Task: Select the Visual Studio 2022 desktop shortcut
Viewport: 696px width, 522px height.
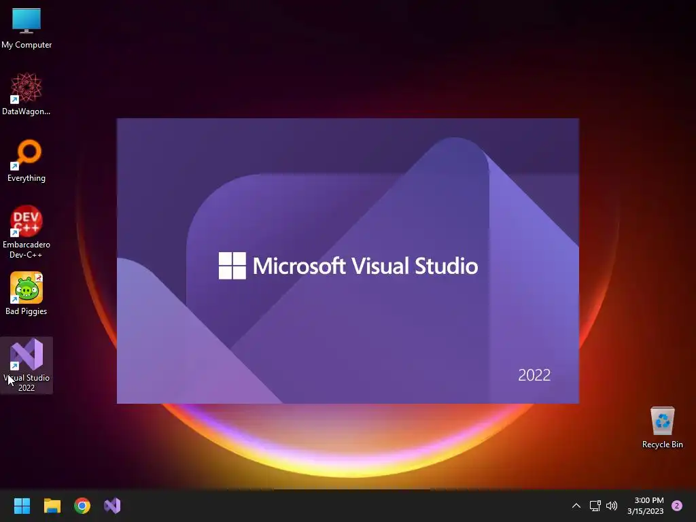Action: click(27, 365)
